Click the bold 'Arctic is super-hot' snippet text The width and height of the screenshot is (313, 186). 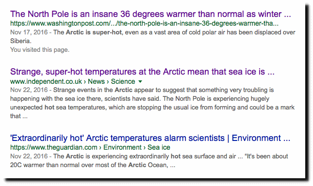click(94, 32)
